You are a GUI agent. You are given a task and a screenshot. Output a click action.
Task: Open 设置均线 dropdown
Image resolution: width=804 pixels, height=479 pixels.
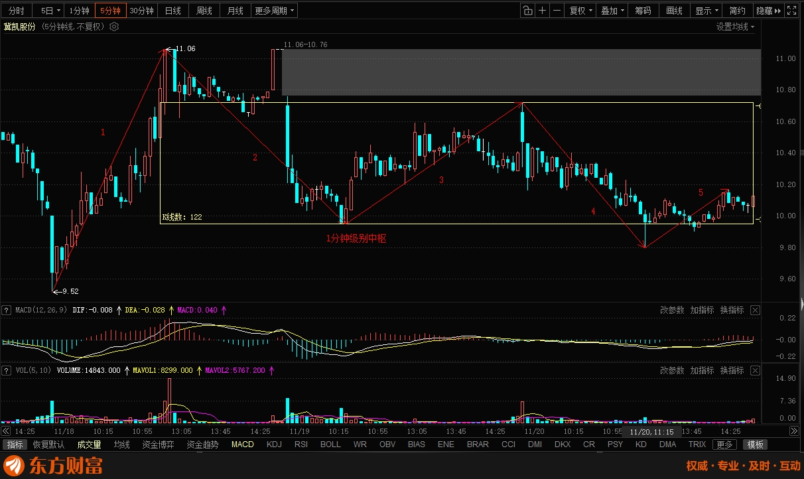735,27
